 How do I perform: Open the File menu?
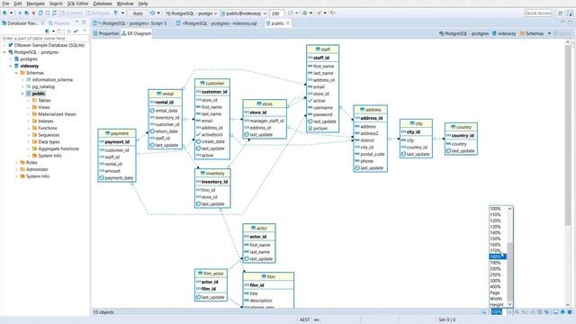(5, 4)
